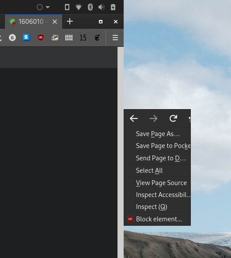Open the uBlock Origin toolbar extension
This screenshot has height=258, width=231.
click(41, 38)
